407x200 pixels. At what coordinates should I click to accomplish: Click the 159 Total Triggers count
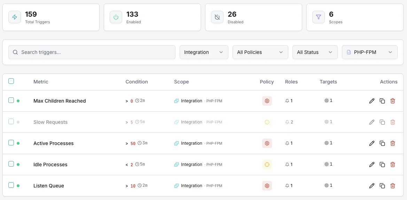(31, 14)
